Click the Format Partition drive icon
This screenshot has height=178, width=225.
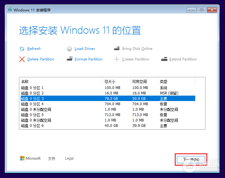69,59
